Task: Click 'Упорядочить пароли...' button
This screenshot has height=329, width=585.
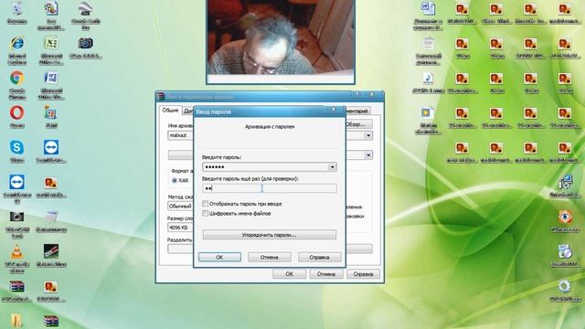Action: point(270,235)
